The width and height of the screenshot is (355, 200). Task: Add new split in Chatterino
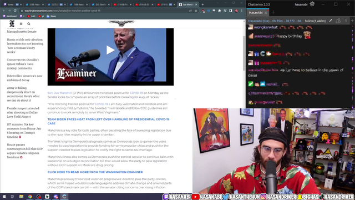(352, 21)
